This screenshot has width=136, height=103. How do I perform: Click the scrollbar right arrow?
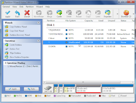click(133, 82)
